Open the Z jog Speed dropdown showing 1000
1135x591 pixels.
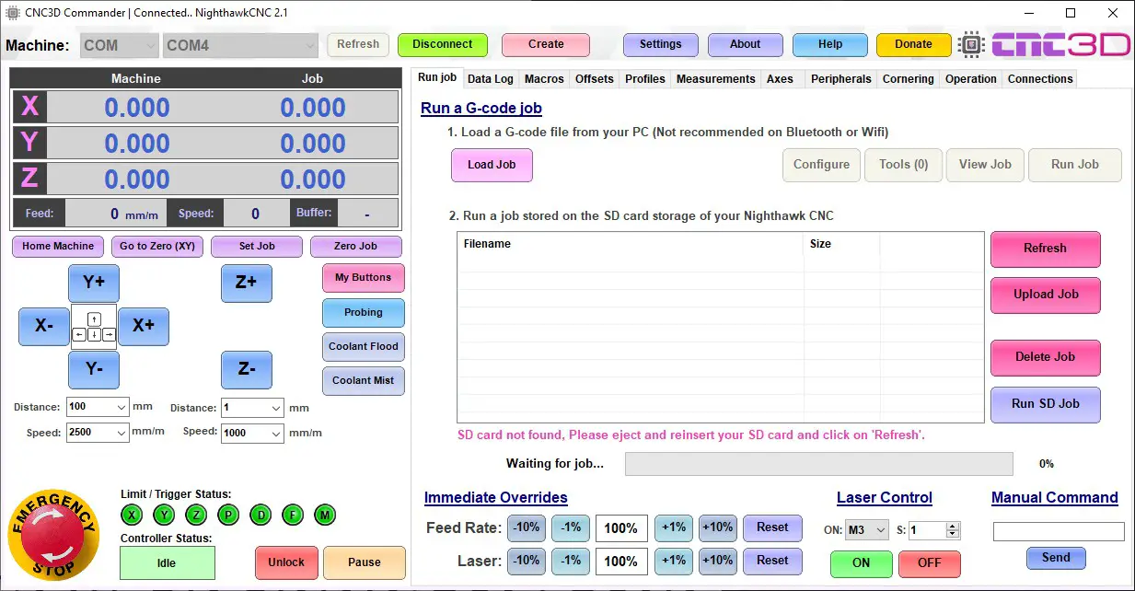[252, 433]
